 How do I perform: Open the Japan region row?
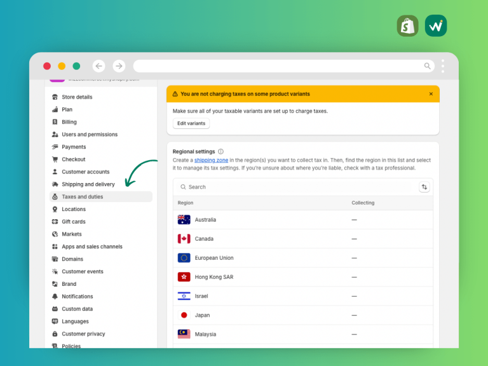click(x=303, y=315)
